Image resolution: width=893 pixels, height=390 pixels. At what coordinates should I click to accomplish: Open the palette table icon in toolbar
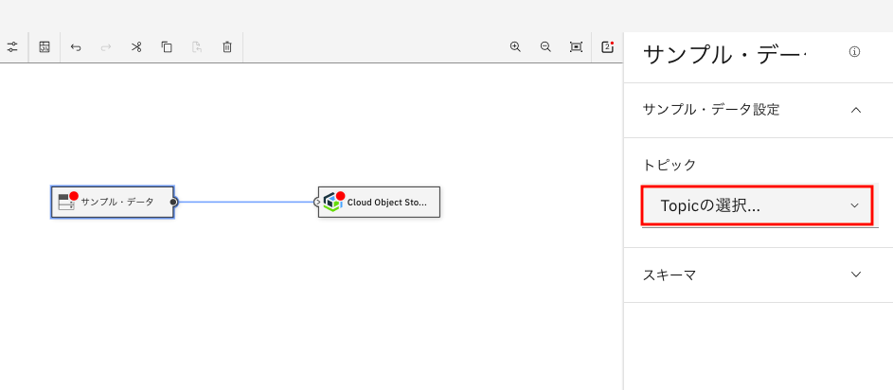coord(45,47)
